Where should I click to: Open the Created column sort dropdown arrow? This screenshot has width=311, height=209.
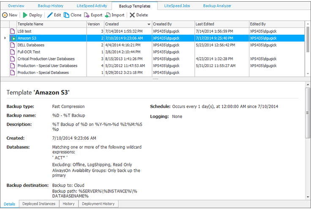coord(149,24)
